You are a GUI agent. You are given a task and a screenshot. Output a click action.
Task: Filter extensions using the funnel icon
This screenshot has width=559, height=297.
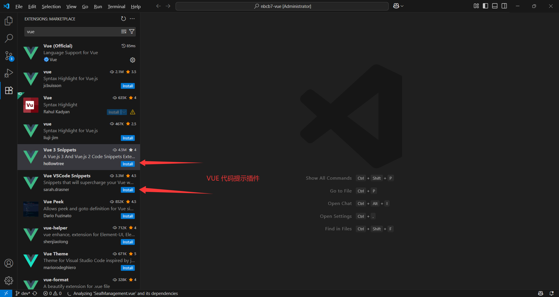coord(132,31)
